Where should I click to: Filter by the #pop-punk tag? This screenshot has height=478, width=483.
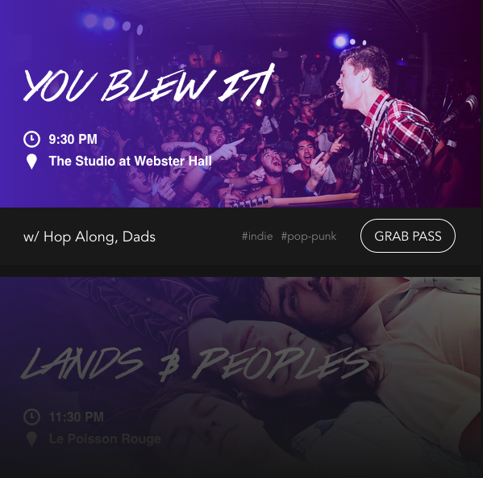click(309, 237)
